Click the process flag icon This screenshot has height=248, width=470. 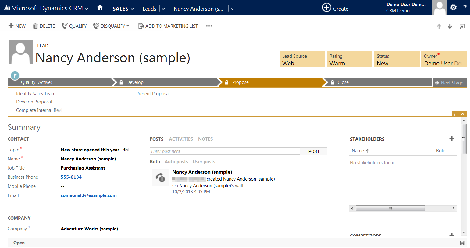(15, 75)
